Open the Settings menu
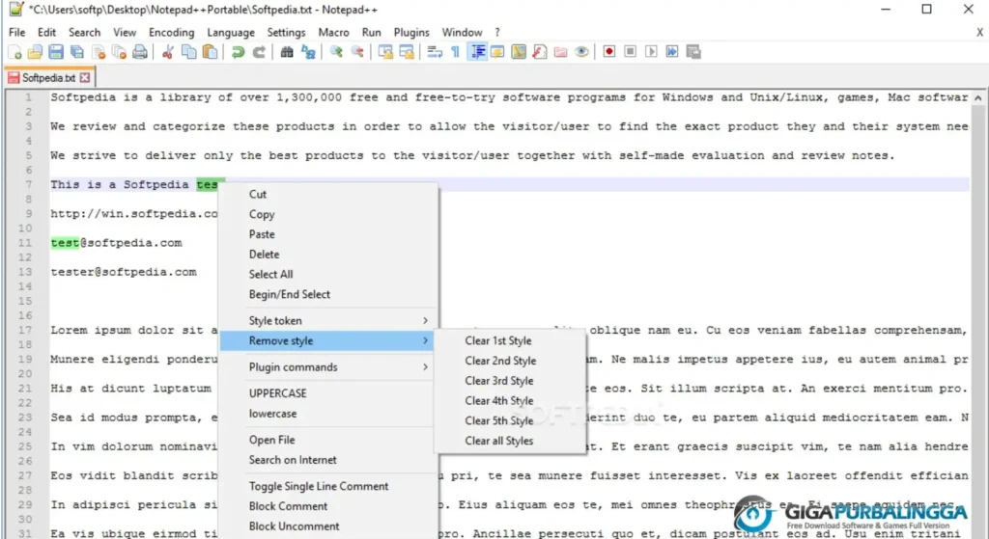This screenshot has width=989, height=539. pyautogui.click(x=286, y=32)
